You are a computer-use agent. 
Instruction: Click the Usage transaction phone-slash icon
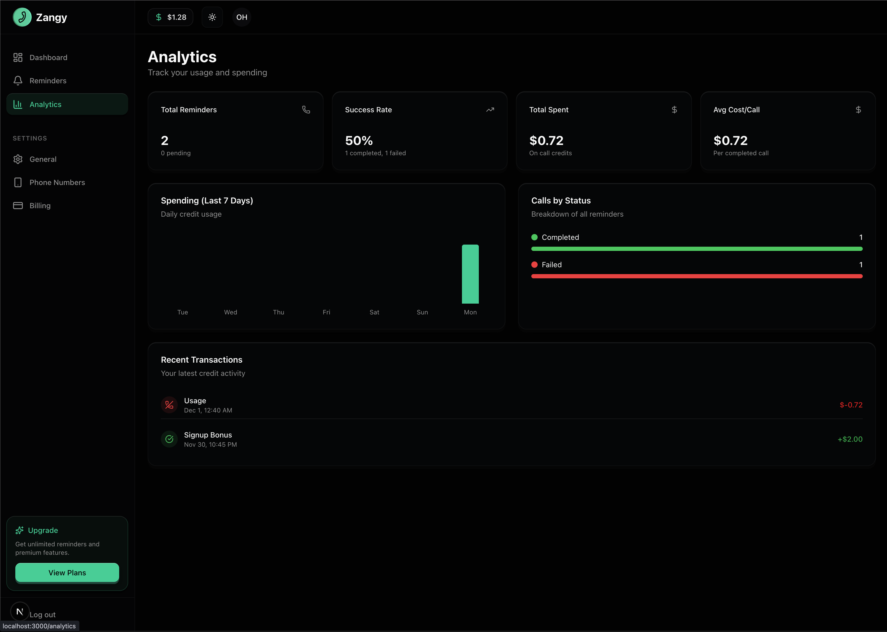[169, 405]
